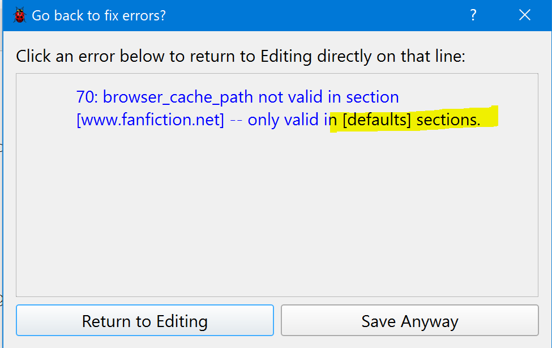Click the final word 'sections.' in the error
Image resolution: width=552 pixels, height=348 pixels.
click(x=448, y=120)
